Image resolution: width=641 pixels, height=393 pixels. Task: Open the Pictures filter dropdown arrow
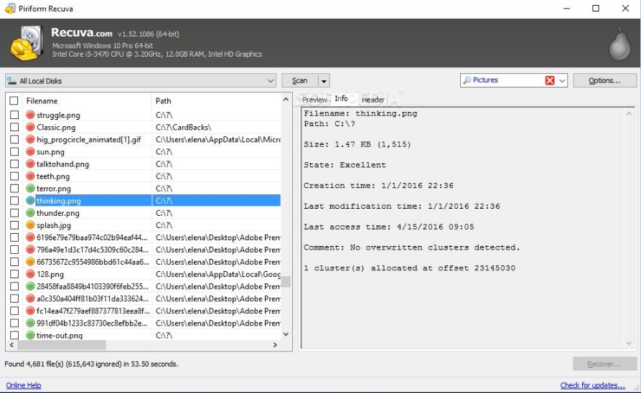pyautogui.click(x=562, y=80)
